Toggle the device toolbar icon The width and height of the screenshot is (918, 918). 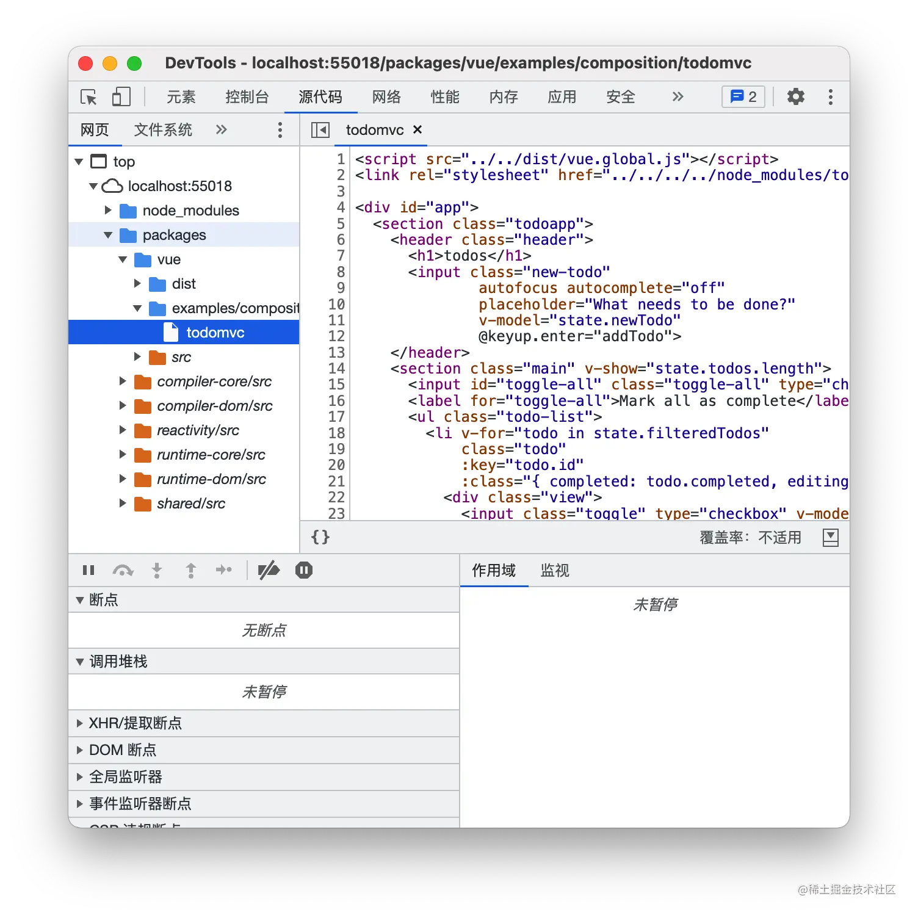tap(121, 97)
